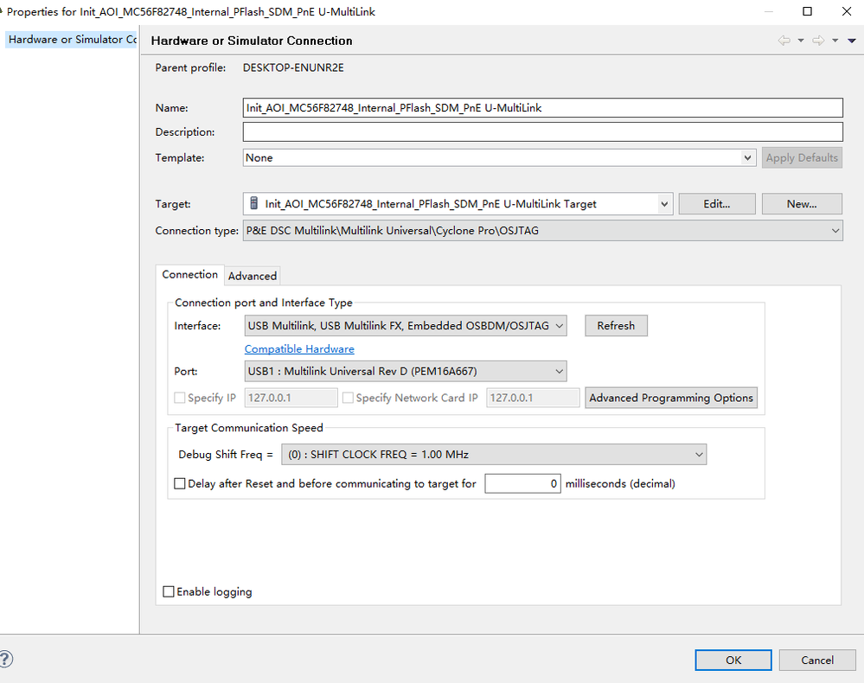Click into the Description text field
The width and height of the screenshot is (864, 683).
[542, 132]
